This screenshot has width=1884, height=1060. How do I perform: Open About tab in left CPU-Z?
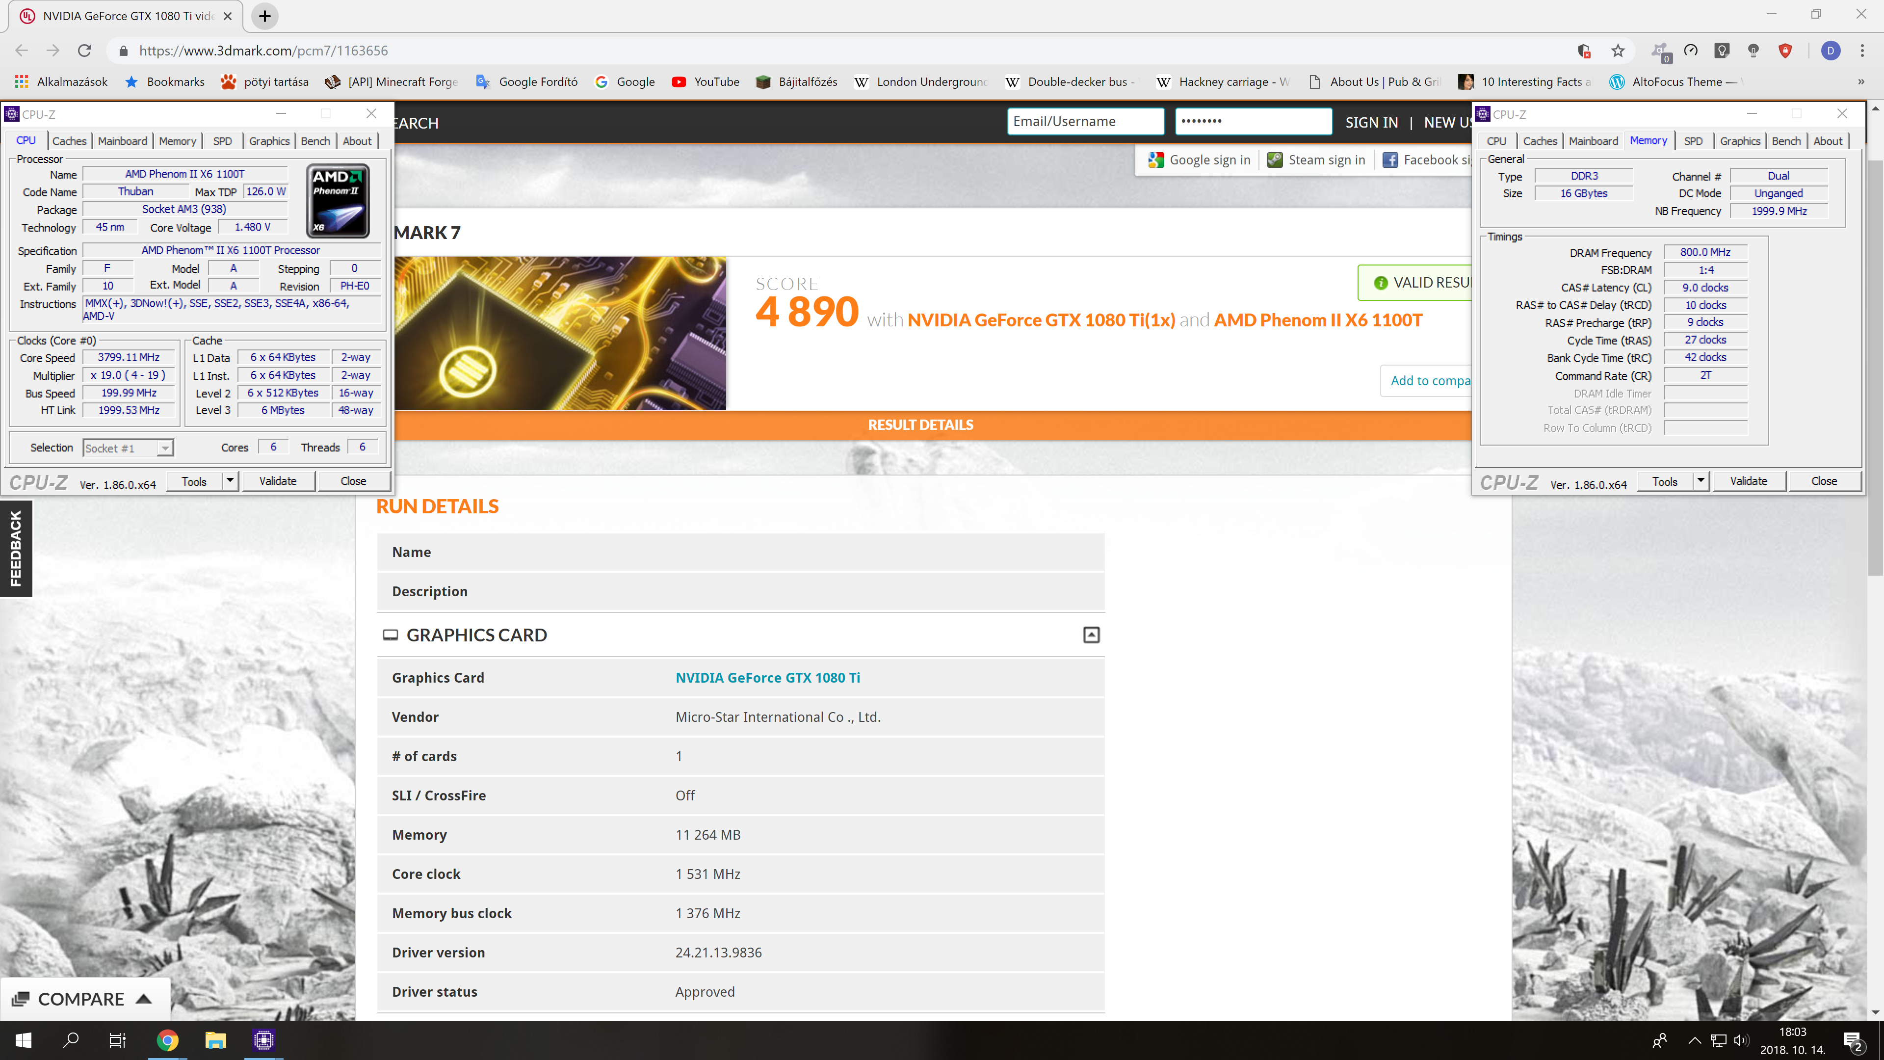pos(357,141)
